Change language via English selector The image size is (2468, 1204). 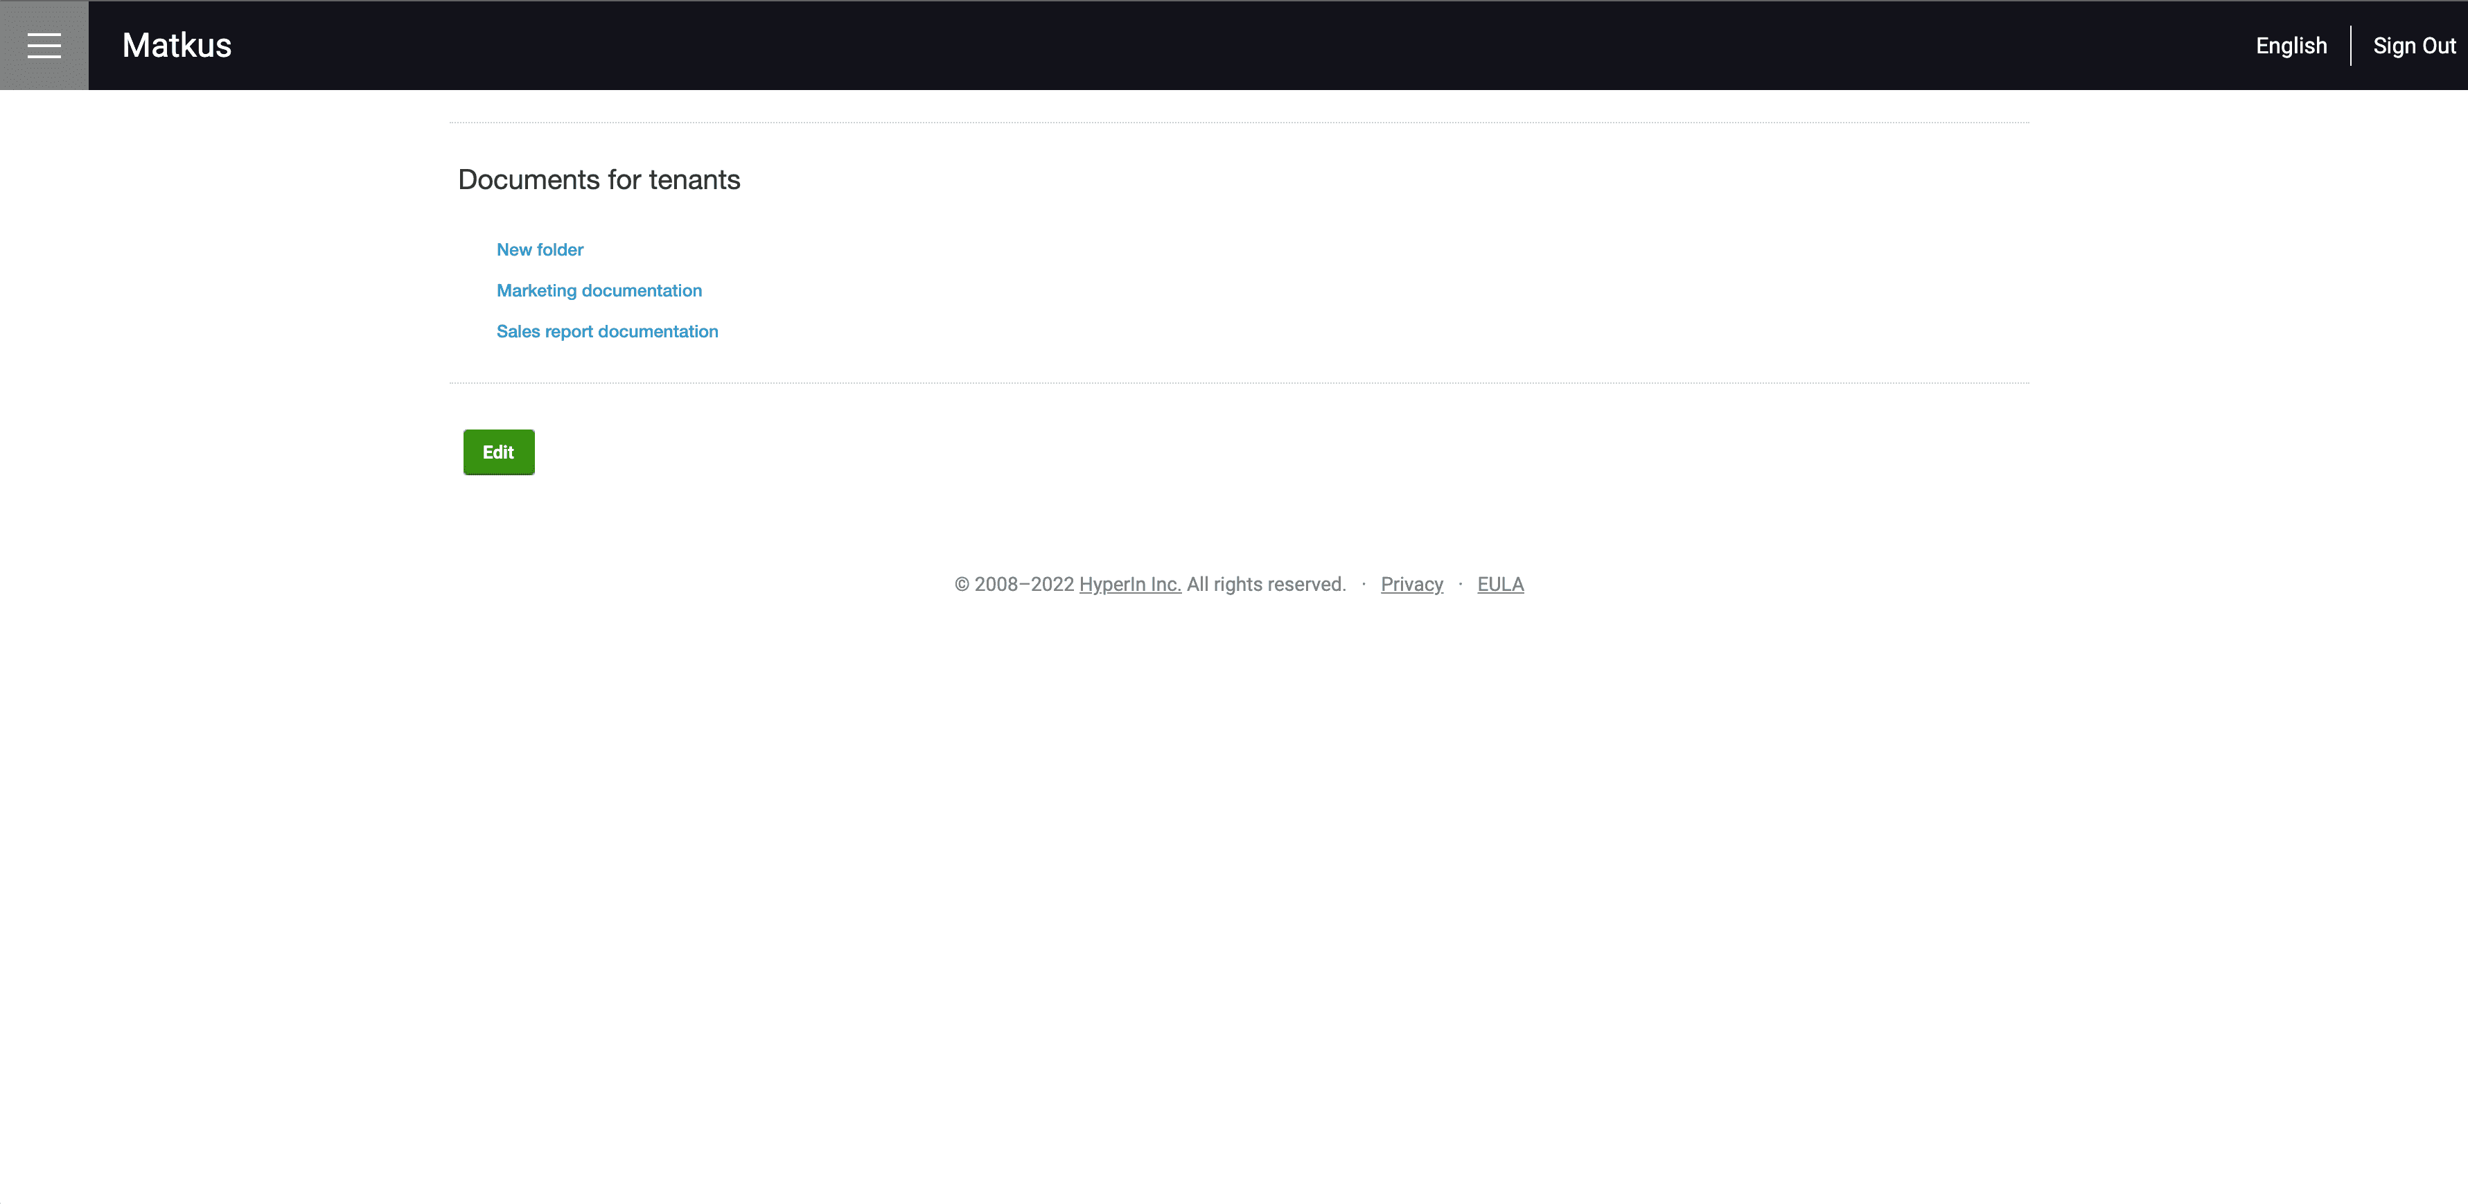2291,46
